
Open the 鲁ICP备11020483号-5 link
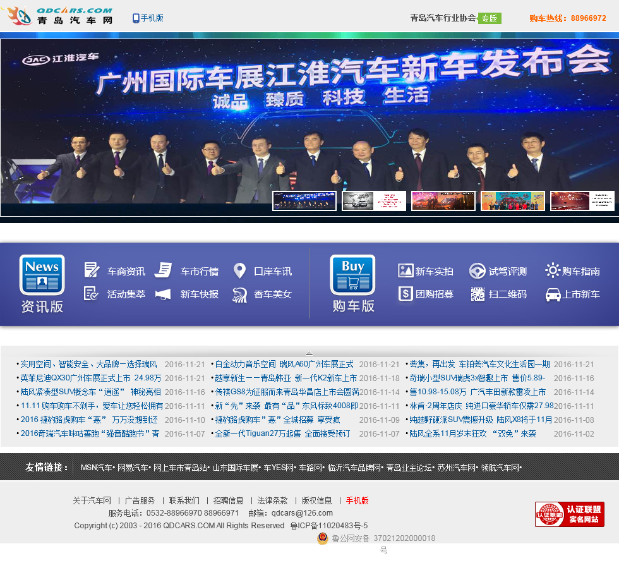click(329, 526)
